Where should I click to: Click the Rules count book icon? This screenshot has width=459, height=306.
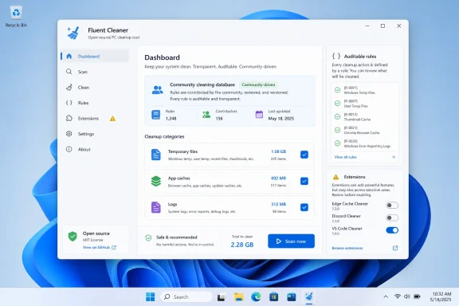click(155, 115)
